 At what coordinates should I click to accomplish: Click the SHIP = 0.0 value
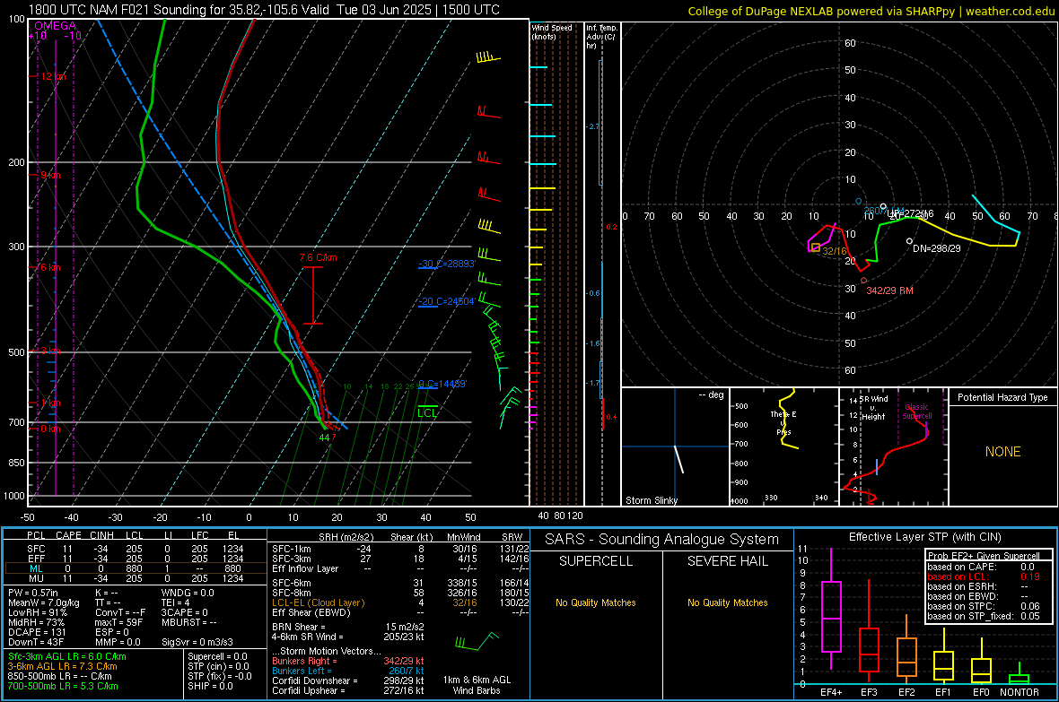point(210,686)
